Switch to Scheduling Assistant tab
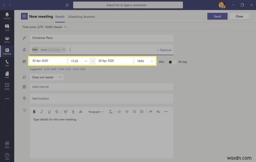This screenshot has height=162, width=256. [x=82, y=17]
